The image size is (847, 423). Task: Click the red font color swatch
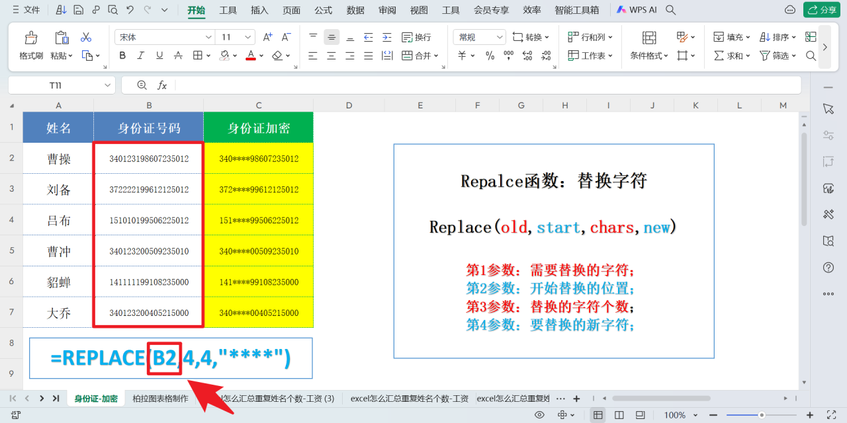251,56
